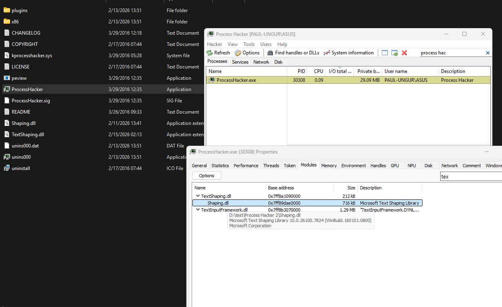Switch to the Threads tab in Properties
The width and height of the screenshot is (502, 307).
271,166
